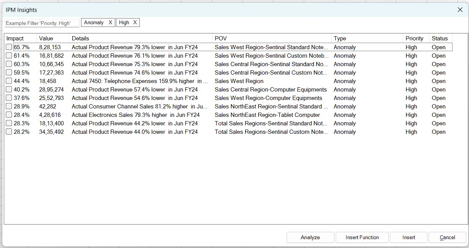Viewport: 469px width, 248px height.
Task: Click details 'Product Revenue 74.6% lower'
Action: click(135, 73)
